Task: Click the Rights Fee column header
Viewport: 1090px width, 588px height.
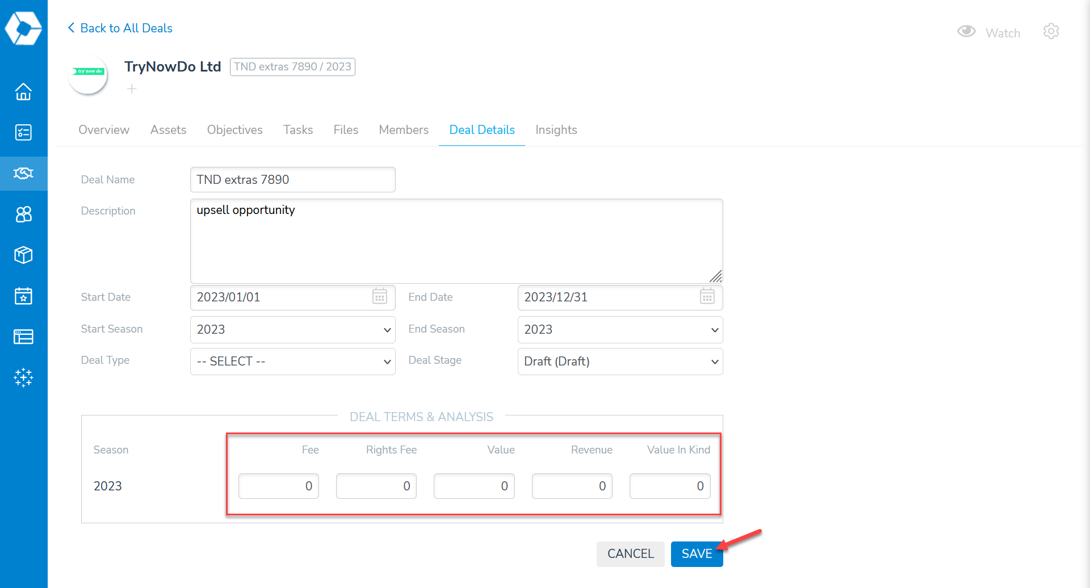Action: tap(391, 450)
